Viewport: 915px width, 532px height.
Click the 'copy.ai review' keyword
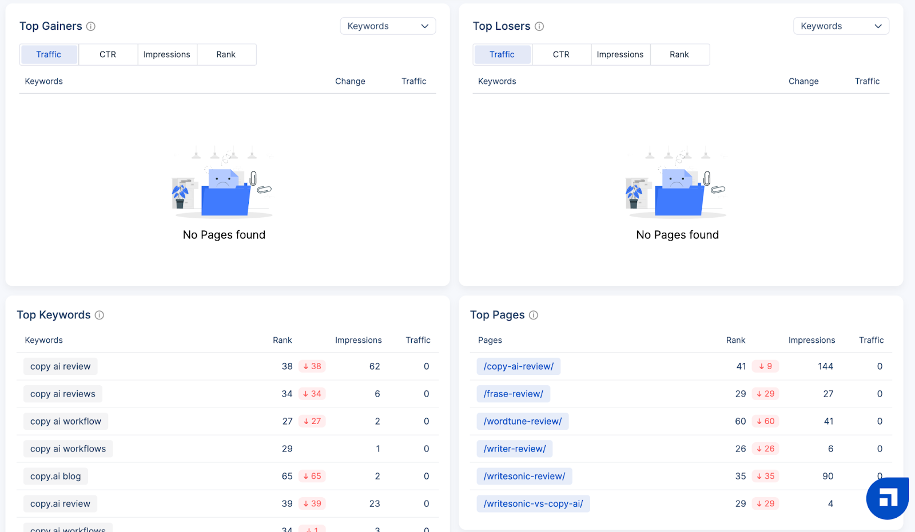pyautogui.click(x=60, y=503)
